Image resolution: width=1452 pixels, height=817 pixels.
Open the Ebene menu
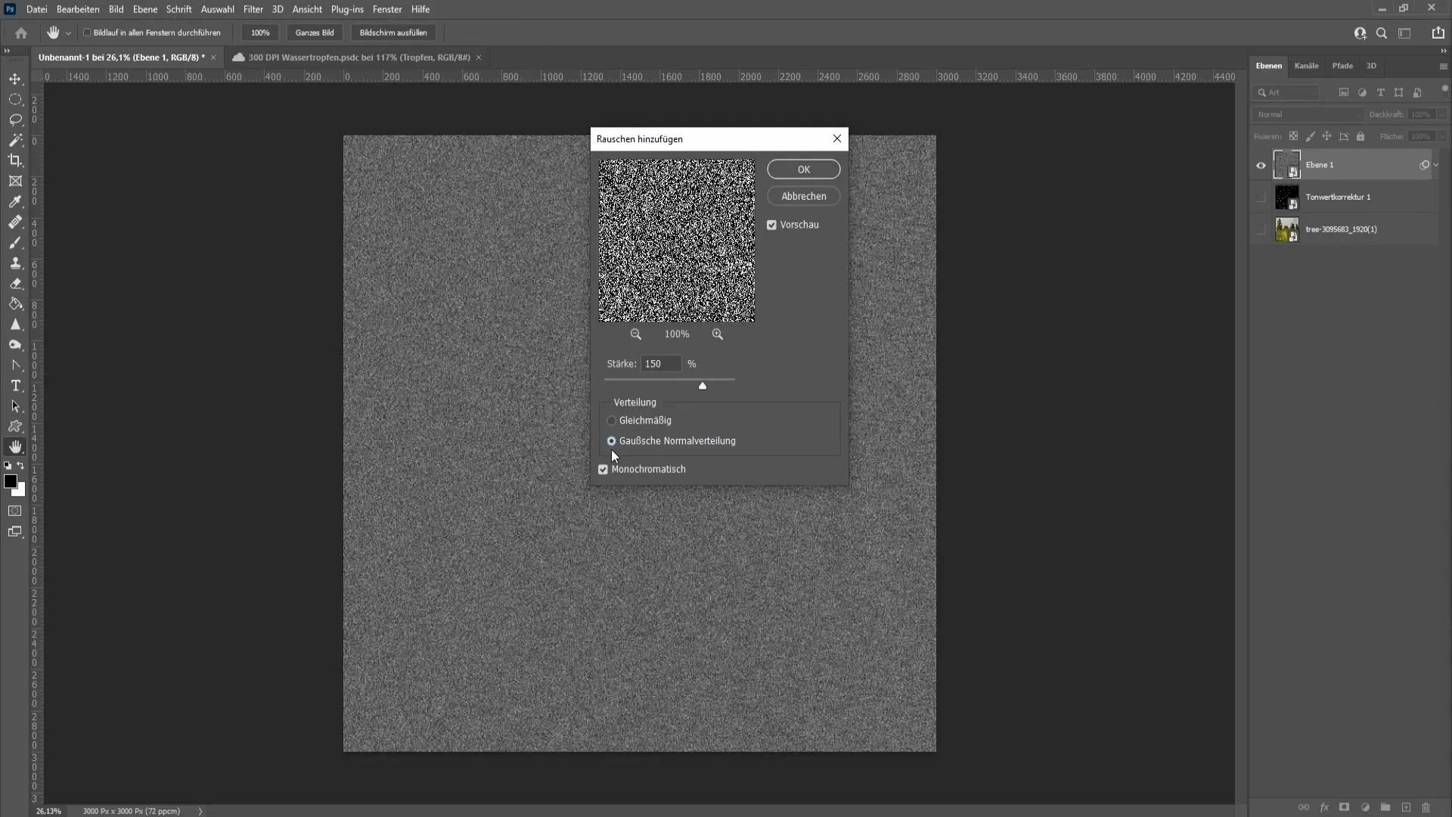tap(145, 9)
